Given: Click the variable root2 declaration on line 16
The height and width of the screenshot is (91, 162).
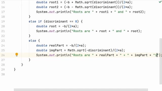Looking at the screenshot, I should tap(54, 7).
